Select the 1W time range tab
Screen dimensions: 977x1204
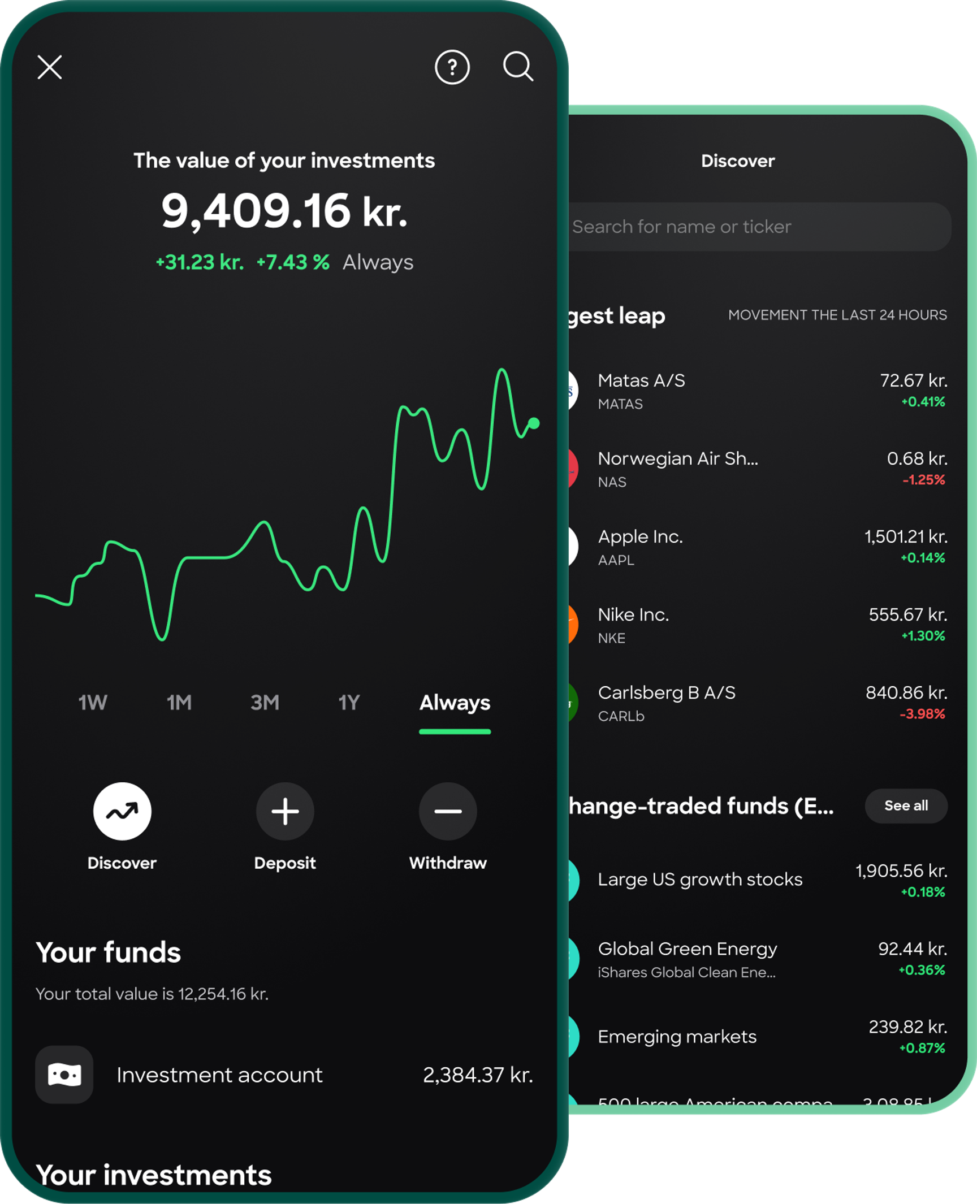tap(93, 703)
